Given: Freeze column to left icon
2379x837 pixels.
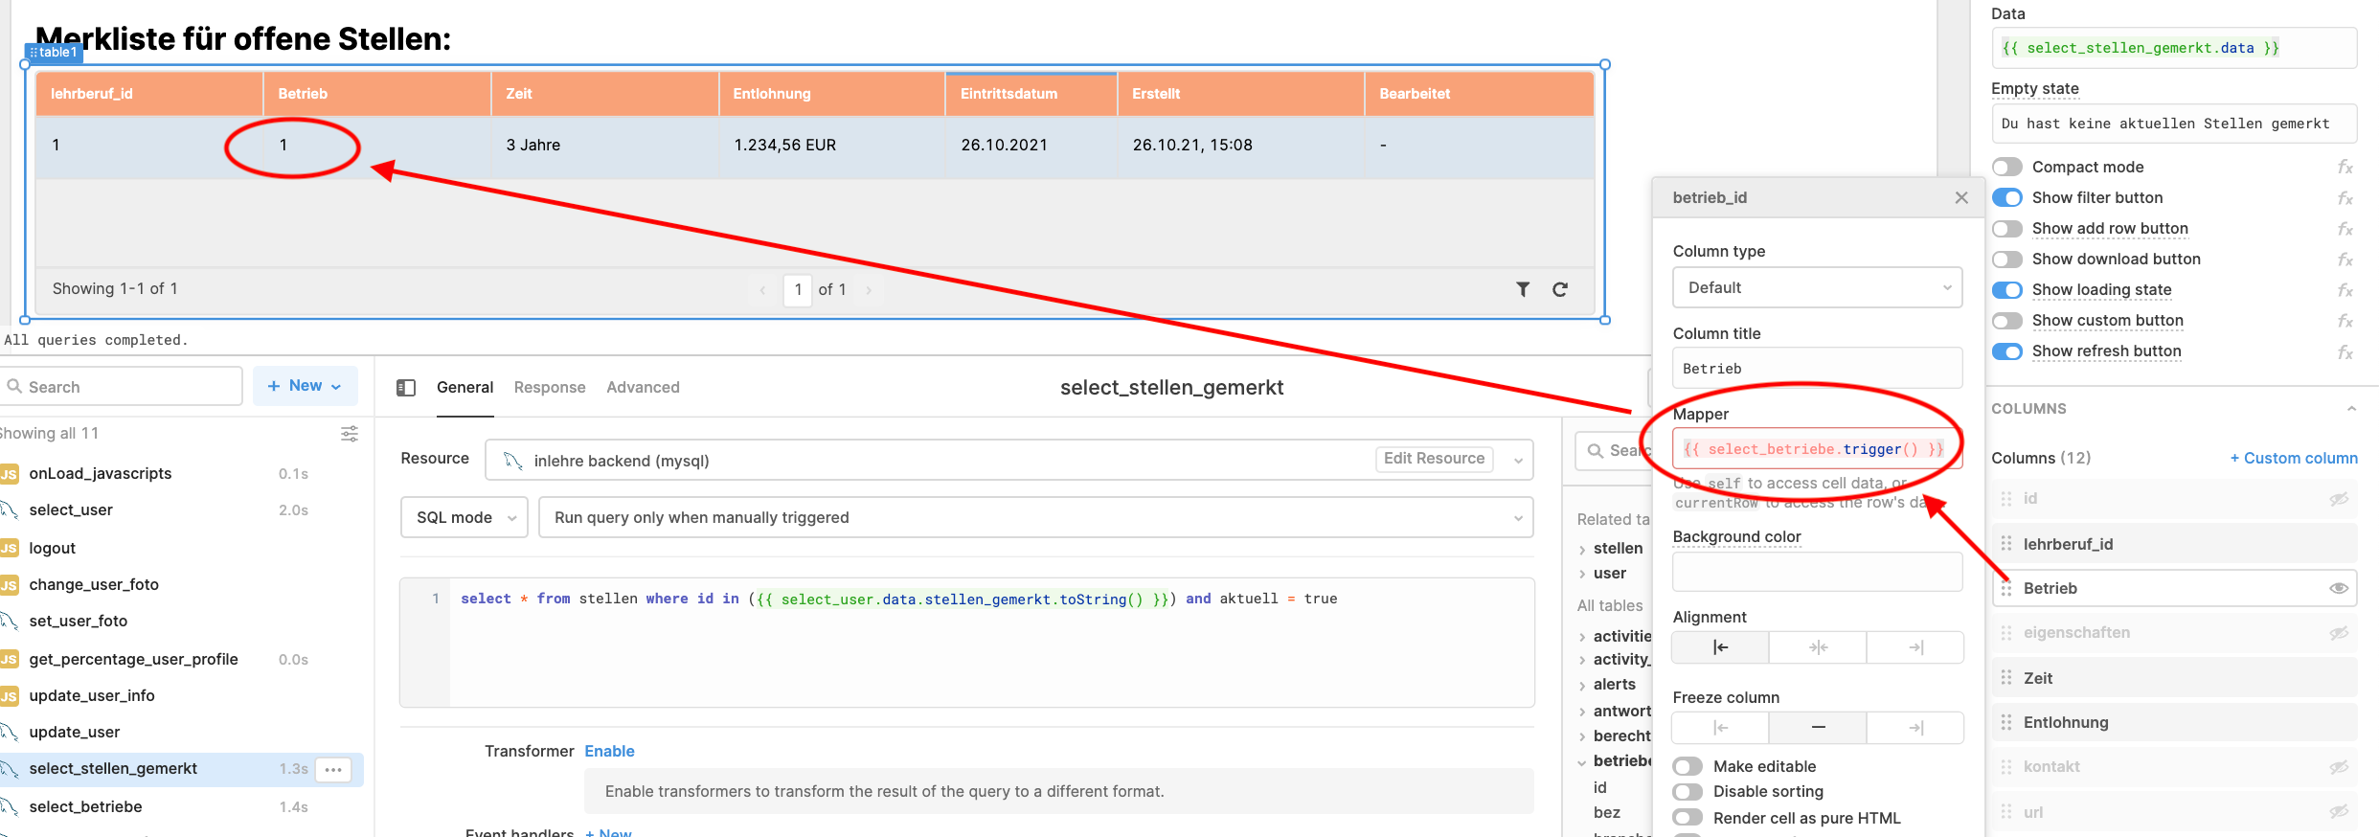Looking at the screenshot, I should 1720,728.
